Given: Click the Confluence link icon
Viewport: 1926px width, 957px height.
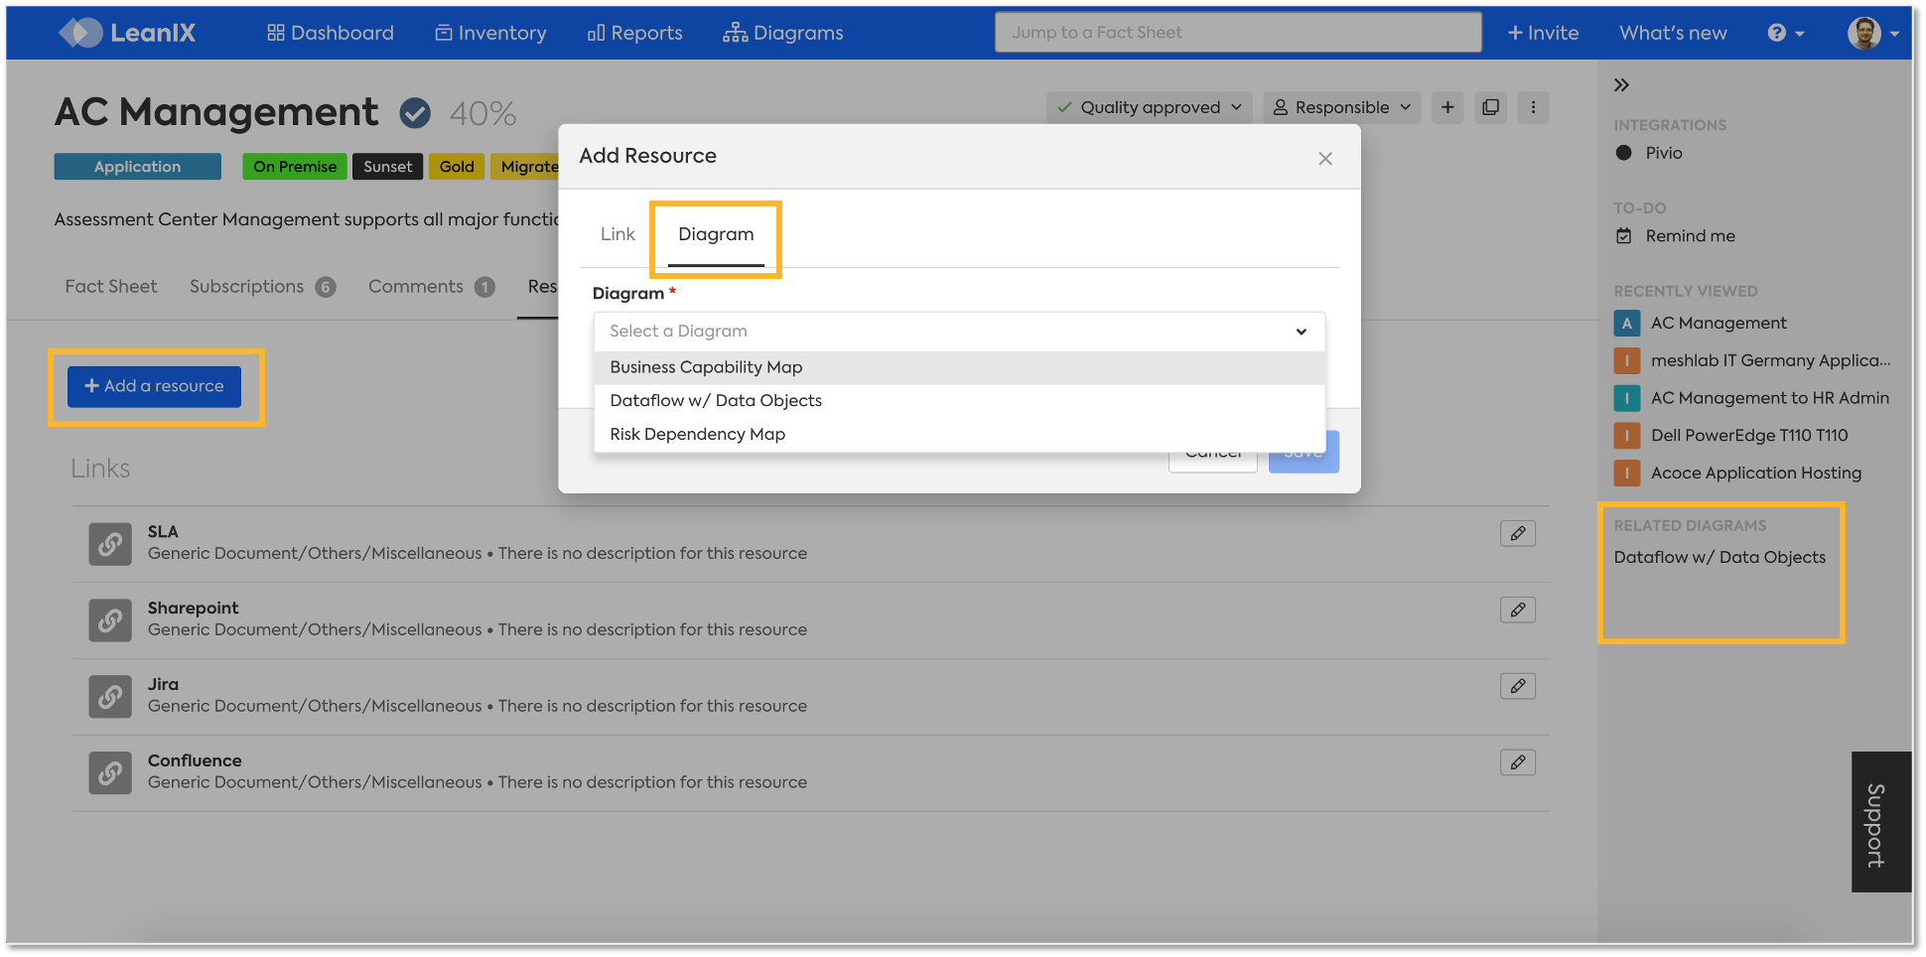Looking at the screenshot, I should pyautogui.click(x=110, y=773).
